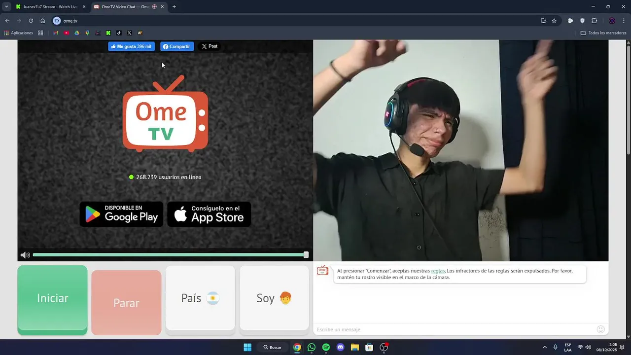Open the tab search dropdown arrow
The width and height of the screenshot is (631, 355).
(6, 7)
